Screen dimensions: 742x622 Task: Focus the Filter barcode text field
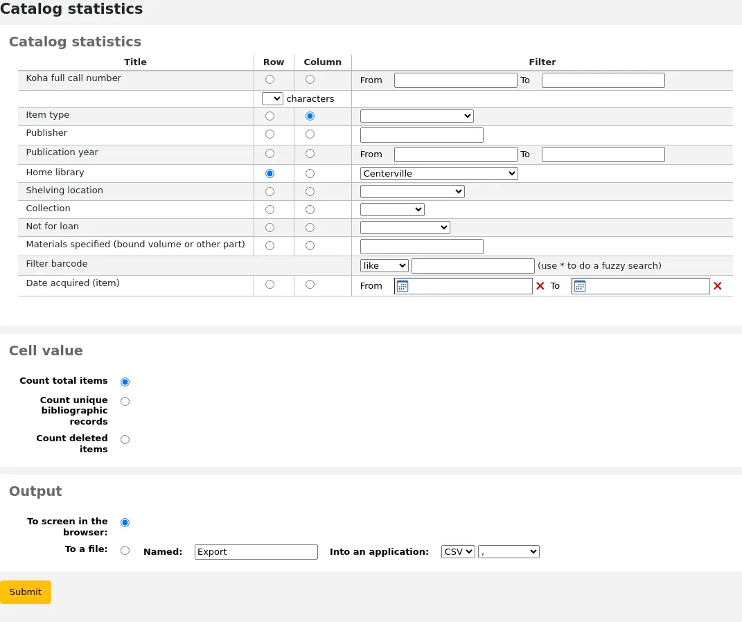tap(473, 266)
